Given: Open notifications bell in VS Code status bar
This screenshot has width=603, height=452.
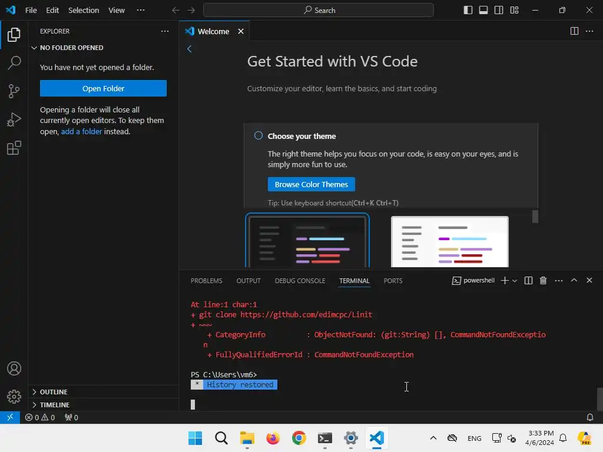Looking at the screenshot, I should [590, 417].
